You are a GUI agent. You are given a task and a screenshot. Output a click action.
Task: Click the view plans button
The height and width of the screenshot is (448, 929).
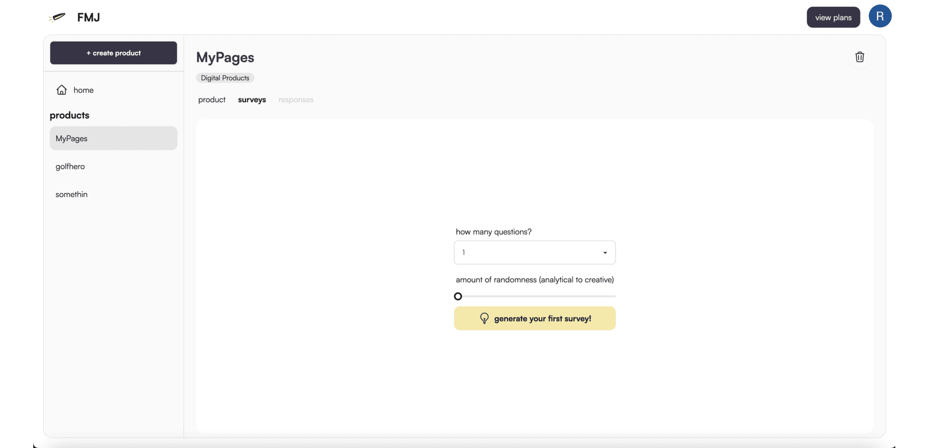pyautogui.click(x=833, y=17)
